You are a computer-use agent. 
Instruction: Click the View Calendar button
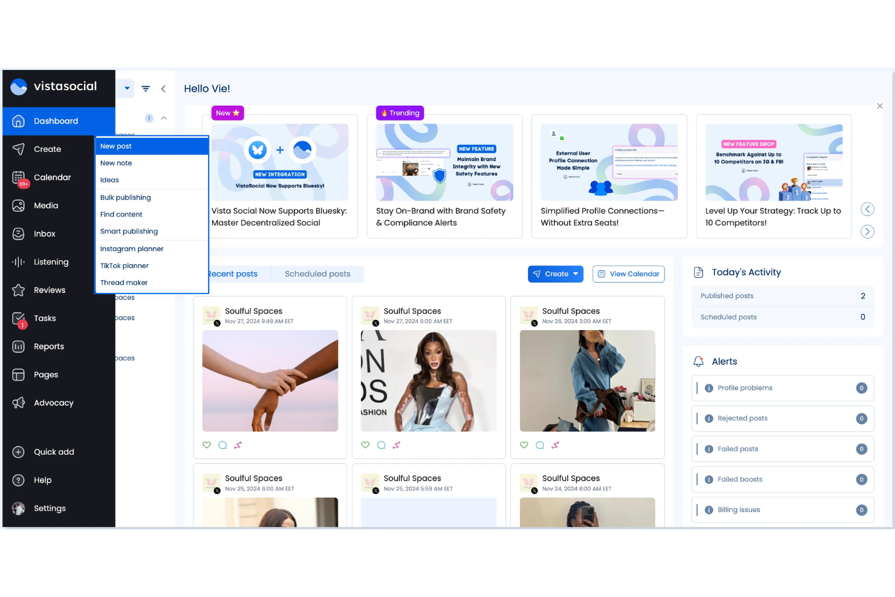(628, 273)
